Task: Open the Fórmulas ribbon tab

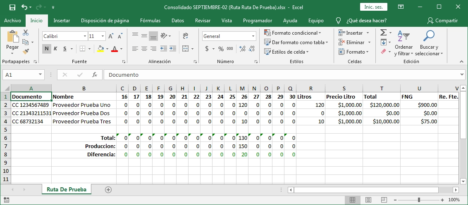Action: click(x=150, y=21)
